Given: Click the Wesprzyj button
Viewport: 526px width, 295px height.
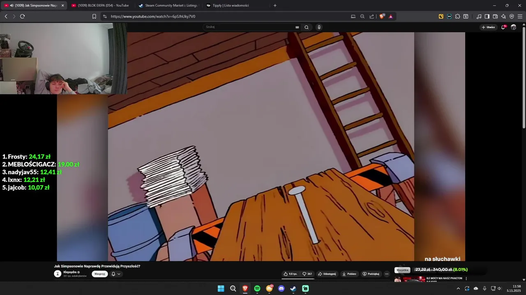Looking at the screenshot, I should [100, 274].
